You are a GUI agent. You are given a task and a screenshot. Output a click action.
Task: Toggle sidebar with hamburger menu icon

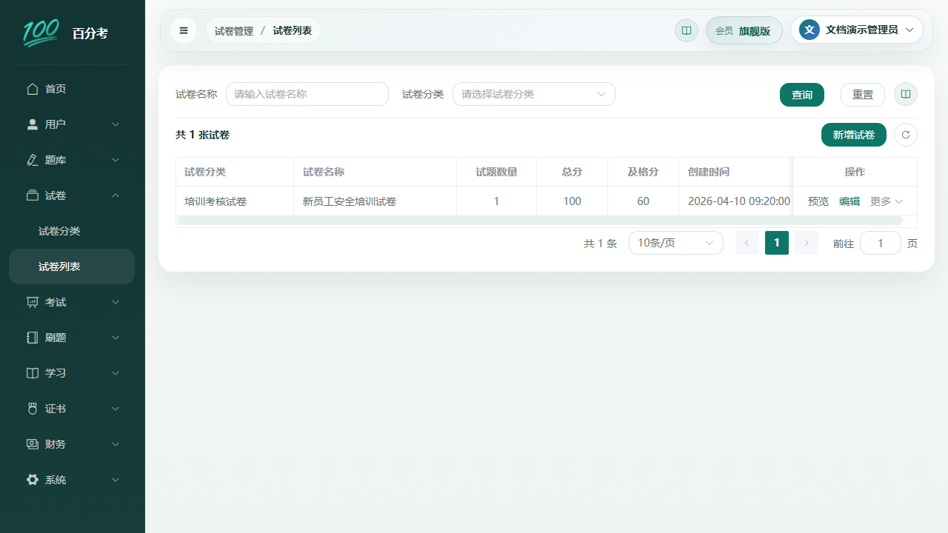(184, 30)
